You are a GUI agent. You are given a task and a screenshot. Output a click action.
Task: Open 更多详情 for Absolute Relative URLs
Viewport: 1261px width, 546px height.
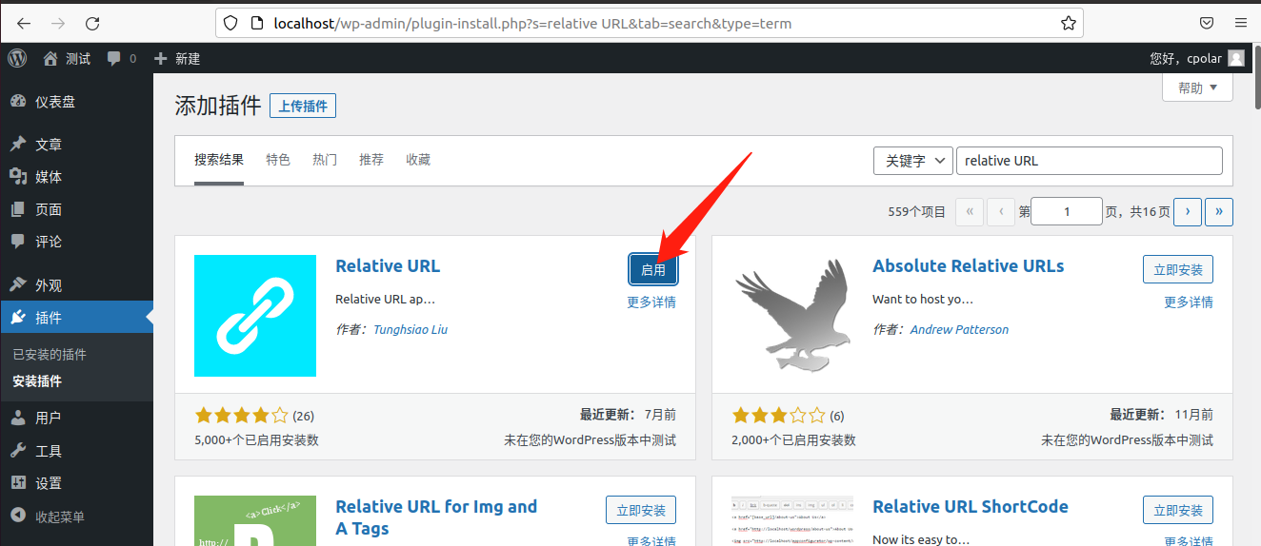[1189, 302]
